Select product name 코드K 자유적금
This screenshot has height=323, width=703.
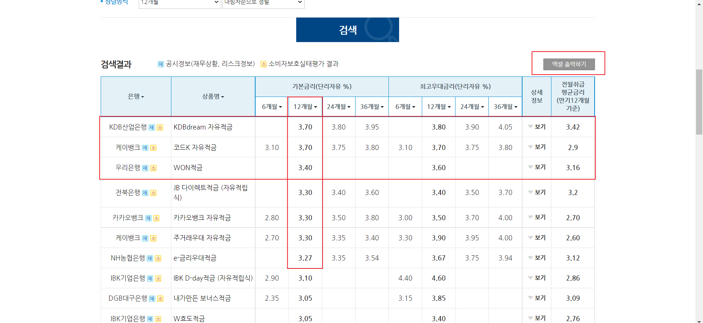[x=195, y=147]
